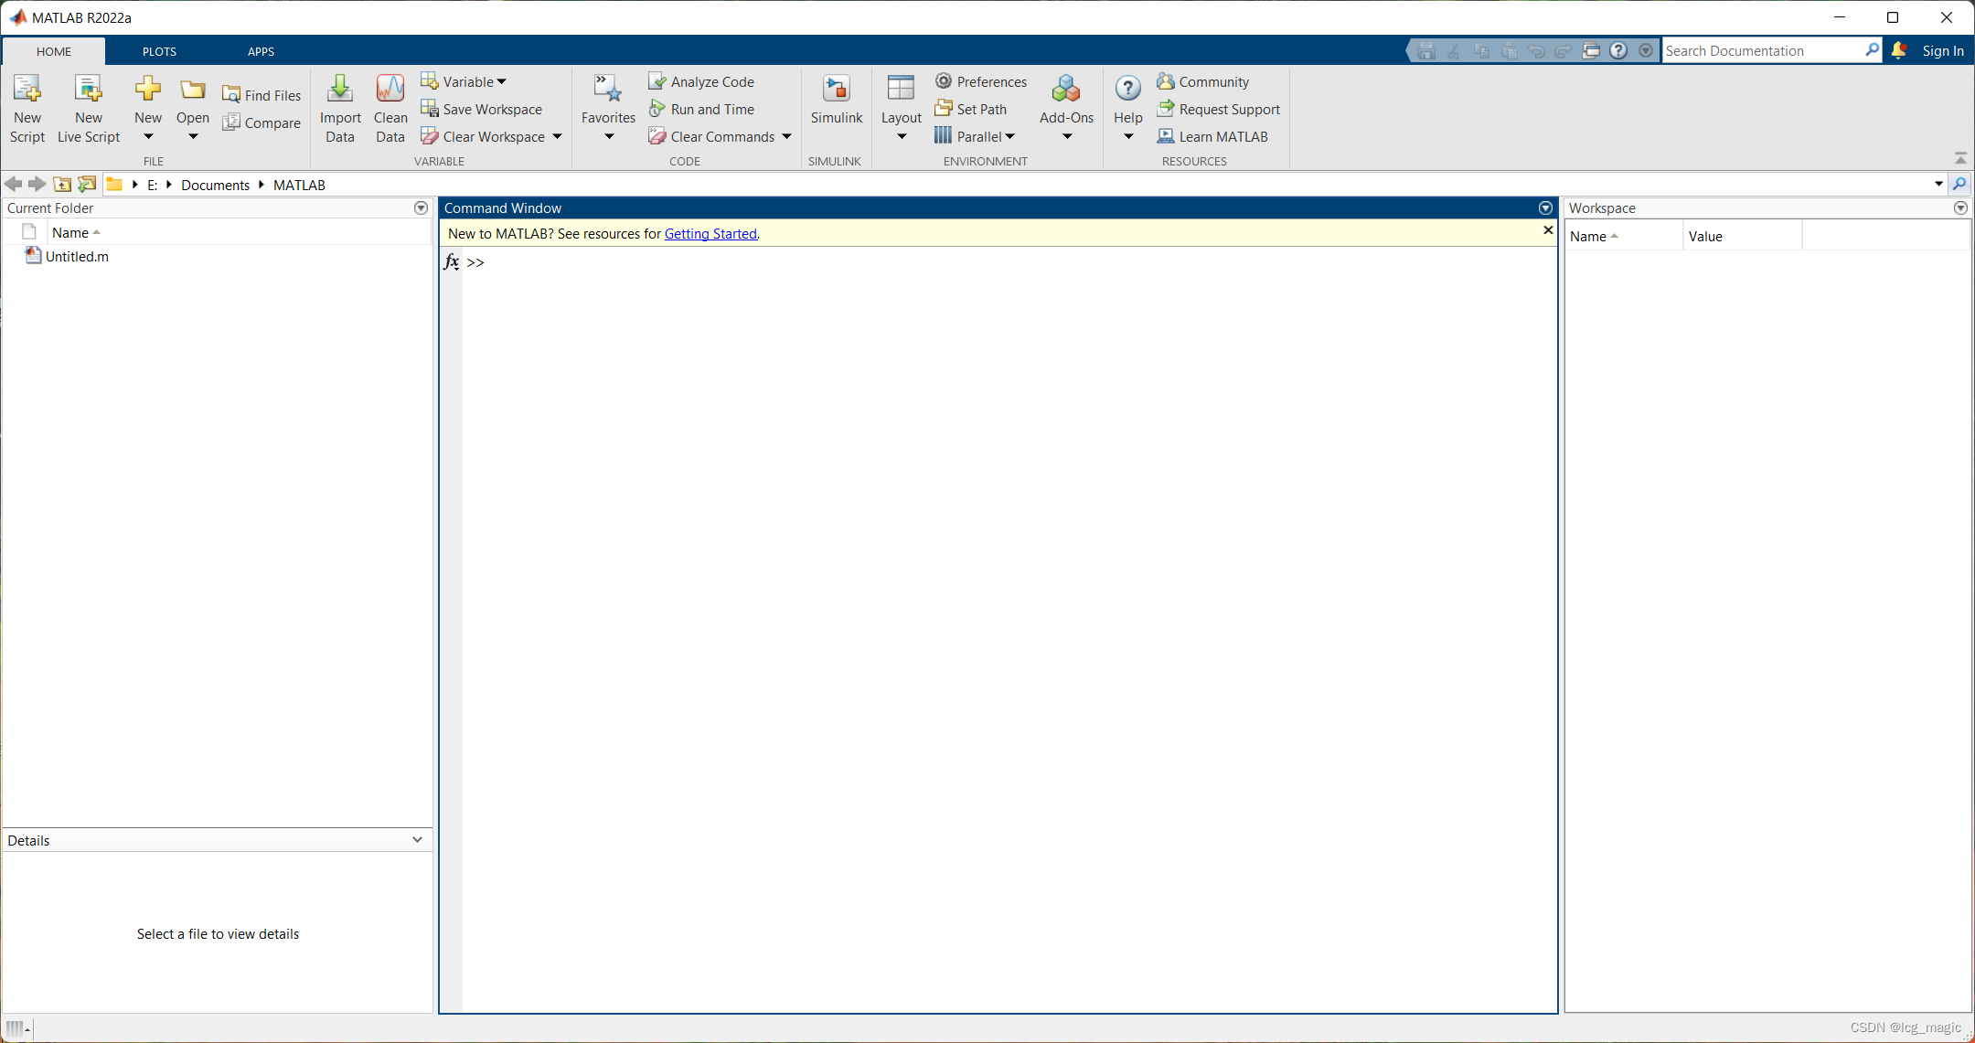Open the Clear Commands dropdown arrow
The height and width of the screenshot is (1043, 1975).
[x=786, y=136]
